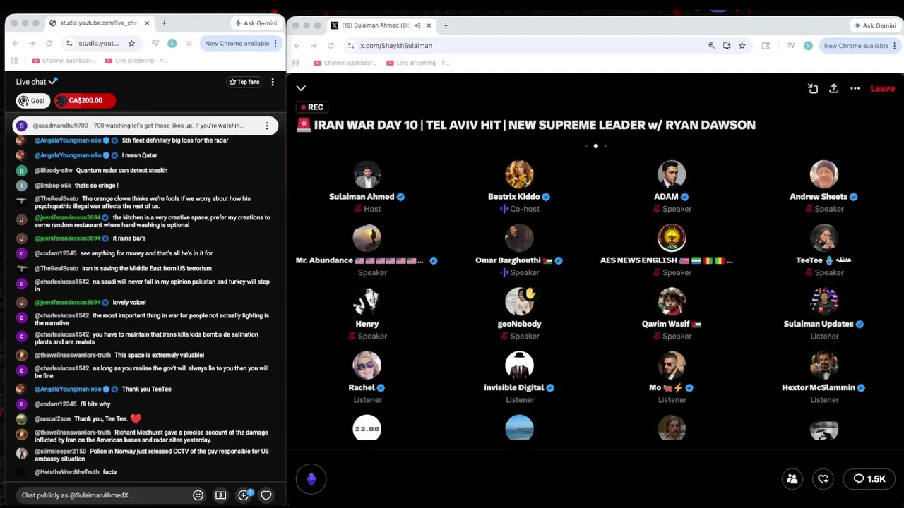
Task: Click listener invisible Digital's avatar
Action: [519, 365]
